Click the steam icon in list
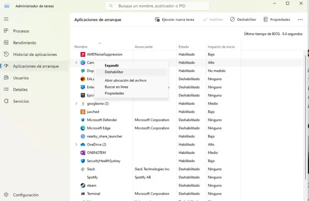 click(83, 185)
